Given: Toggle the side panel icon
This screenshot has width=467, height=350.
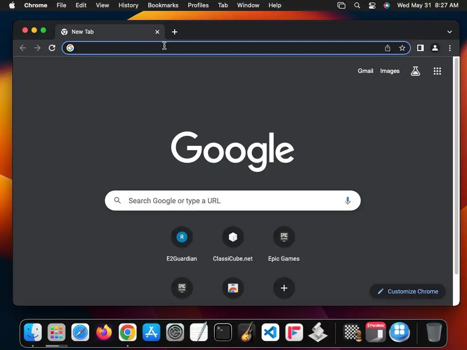Looking at the screenshot, I should tap(420, 48).
